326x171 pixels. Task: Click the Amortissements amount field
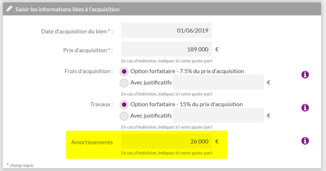(167, 142)
